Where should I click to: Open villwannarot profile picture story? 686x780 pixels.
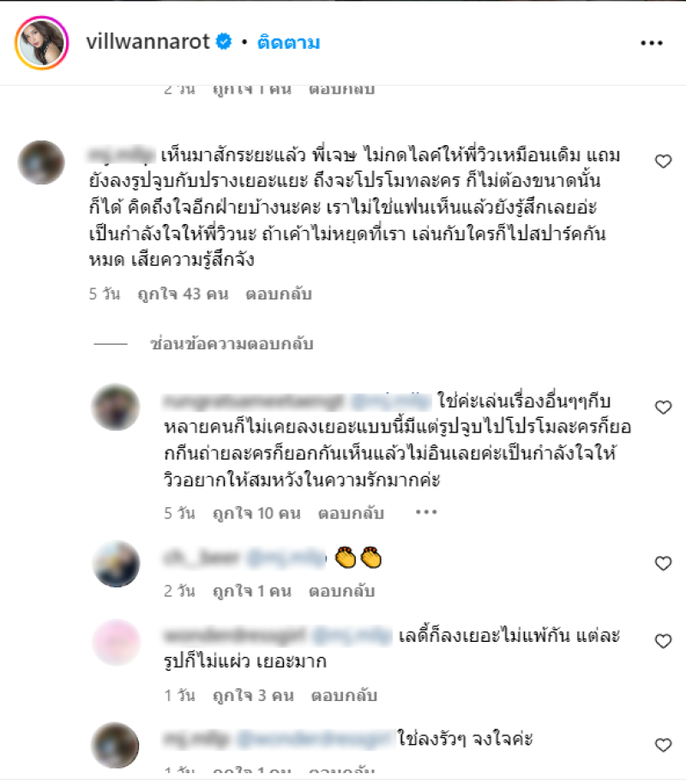click(x=42, y=43)
